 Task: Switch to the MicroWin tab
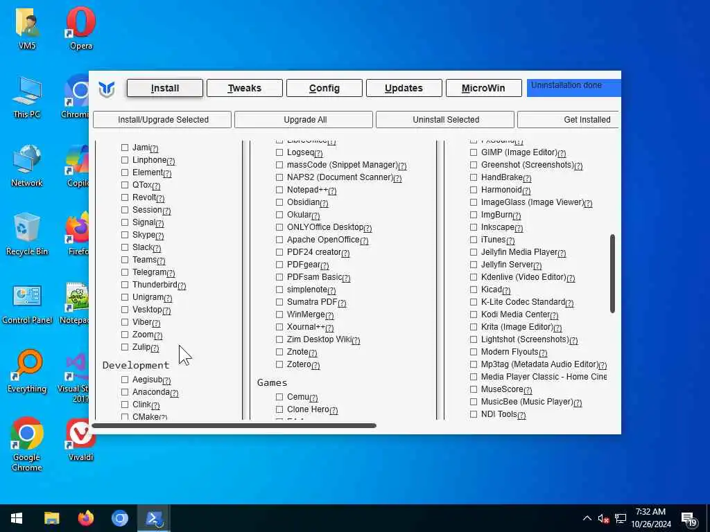(x=483, y=88)
